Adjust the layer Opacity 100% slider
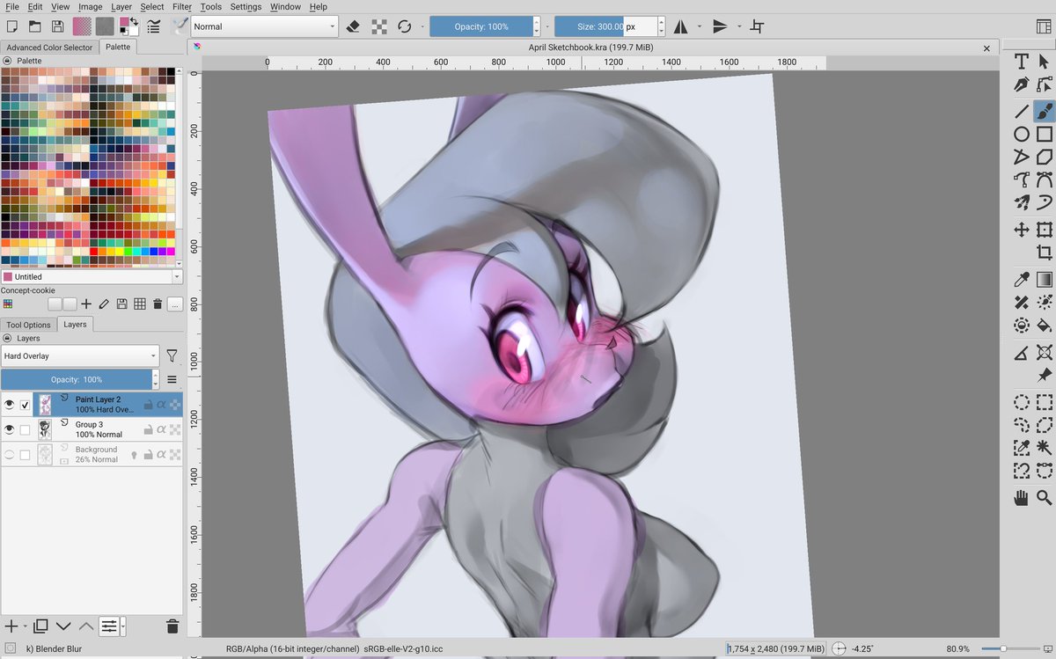The height and width of the screenshot is (659, 1056). (x=77, y=380)
